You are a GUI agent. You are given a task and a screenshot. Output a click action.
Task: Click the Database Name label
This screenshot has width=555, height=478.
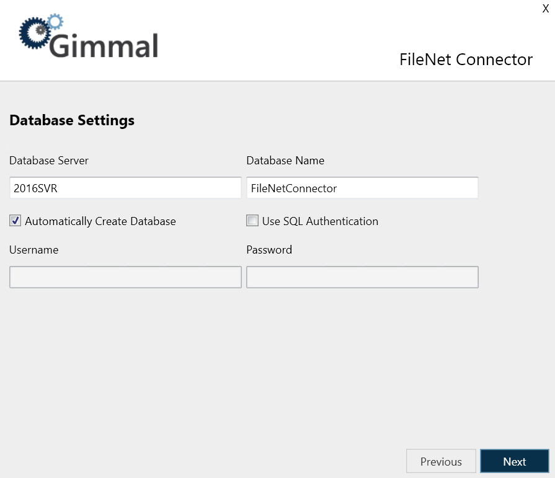(x=285, y=161)
